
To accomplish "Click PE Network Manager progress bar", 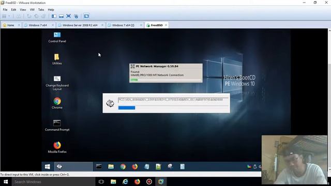I will pyautogui.click(x=165, y=80).
